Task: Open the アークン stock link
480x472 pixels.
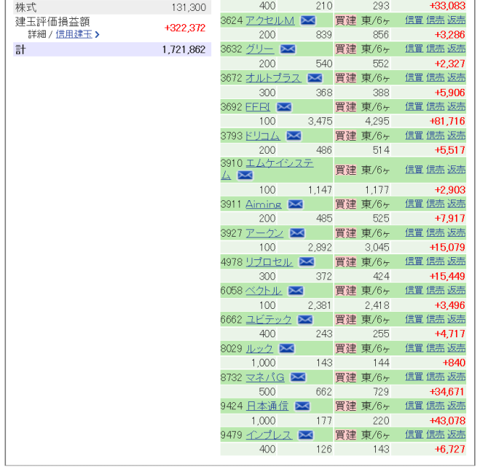Action: (264, 233)
